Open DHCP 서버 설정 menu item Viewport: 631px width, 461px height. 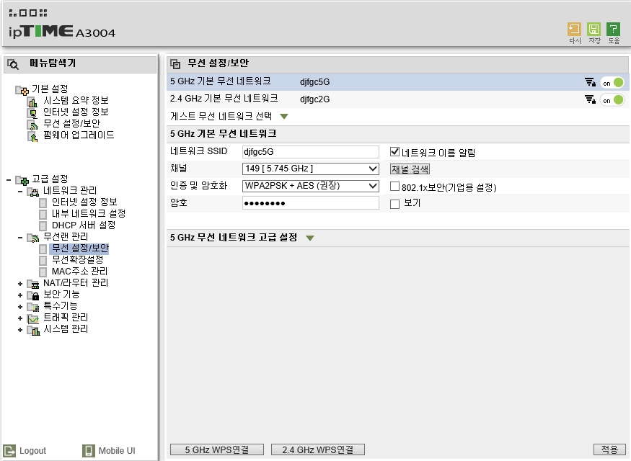(x=84, y=225)
